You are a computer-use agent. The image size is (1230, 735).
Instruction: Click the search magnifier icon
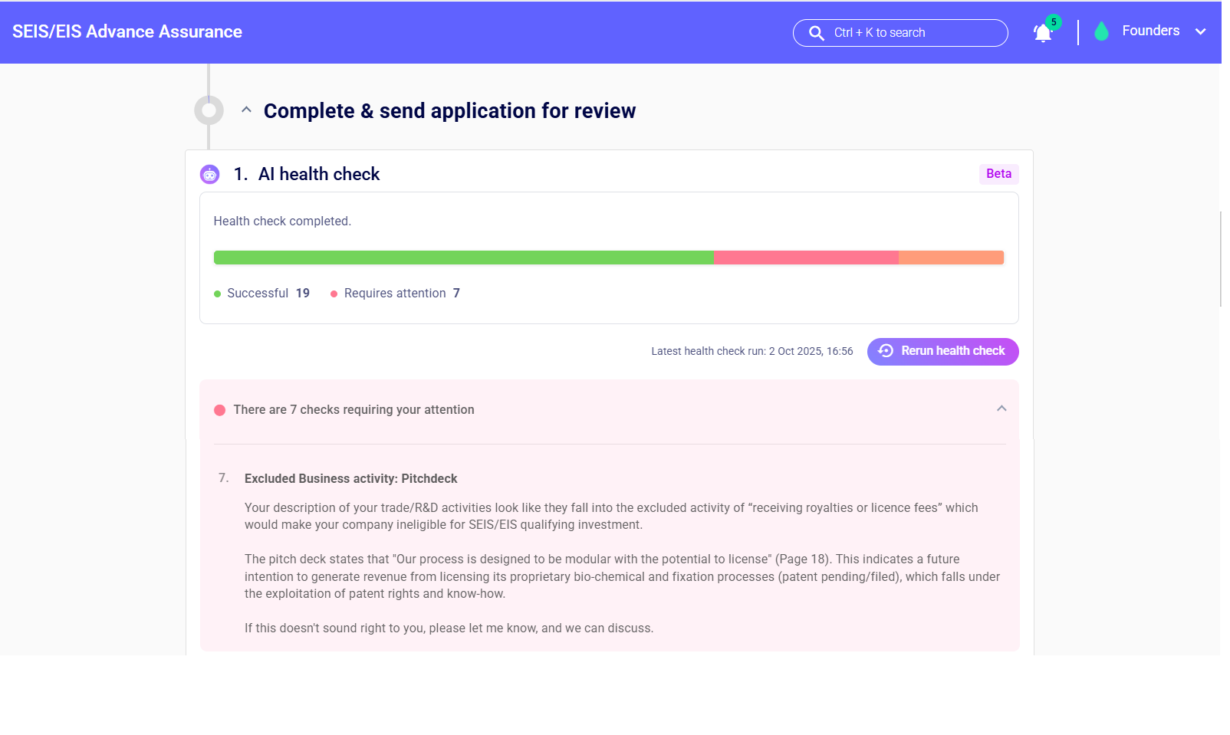pyautogui.click(x=816, y=33)
